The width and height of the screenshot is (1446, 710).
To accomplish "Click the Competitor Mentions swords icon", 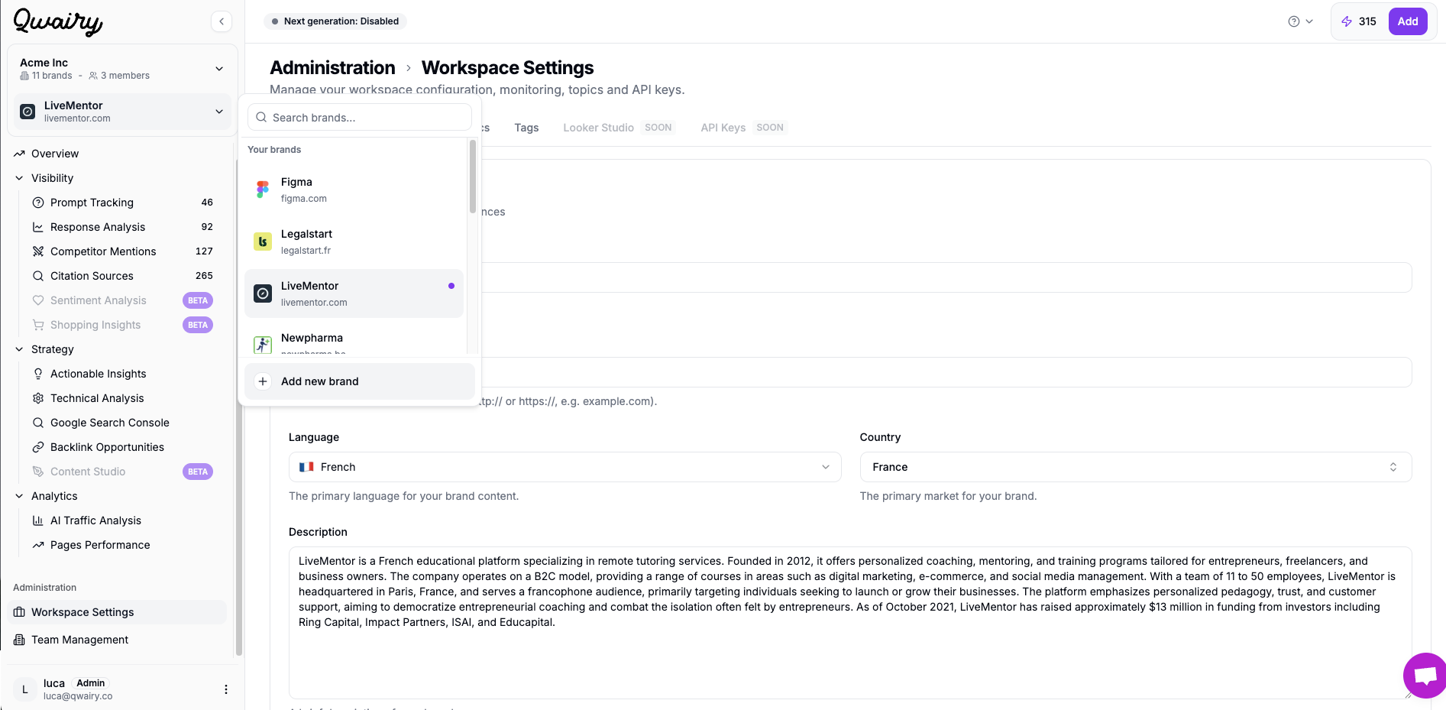I will (38, 251).
